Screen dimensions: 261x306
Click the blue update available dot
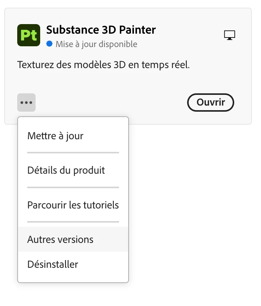pyautogui.click(x=49, y=44)
